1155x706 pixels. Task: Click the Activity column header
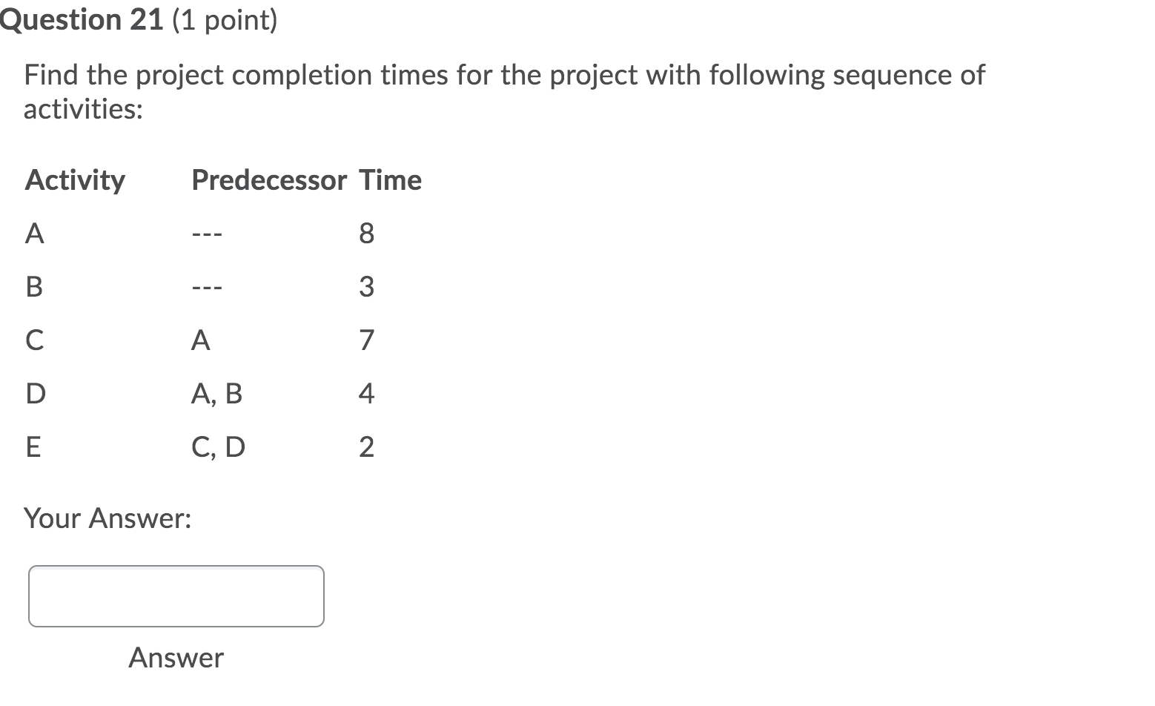click(75, 179)
